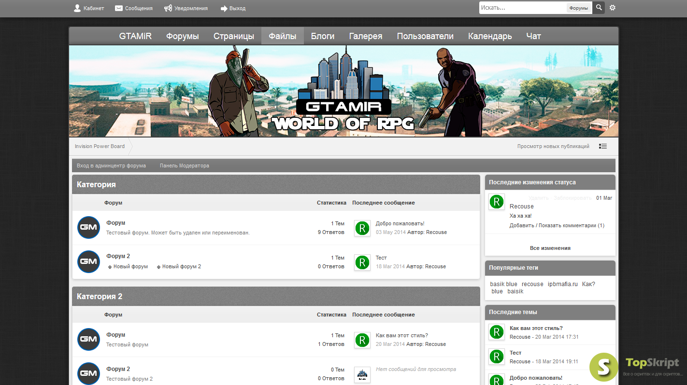
Task: Click GM icon of Форум in Категория 2
Action: tap(88, 339)
